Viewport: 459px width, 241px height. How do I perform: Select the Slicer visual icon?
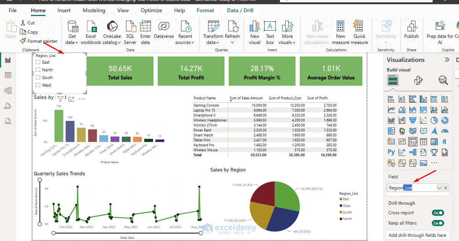[x=413, y=142]
